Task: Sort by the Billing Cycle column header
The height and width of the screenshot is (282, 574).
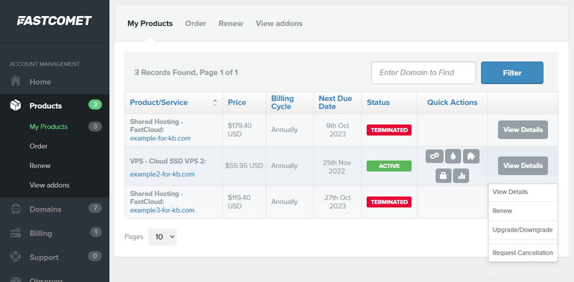Action: (282, 102)
